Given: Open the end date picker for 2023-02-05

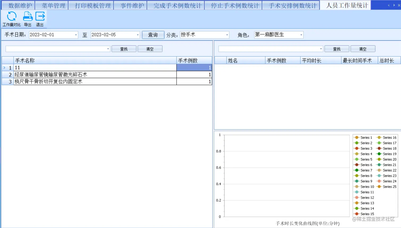Looking at the screenshot, I should click(138, 35).
